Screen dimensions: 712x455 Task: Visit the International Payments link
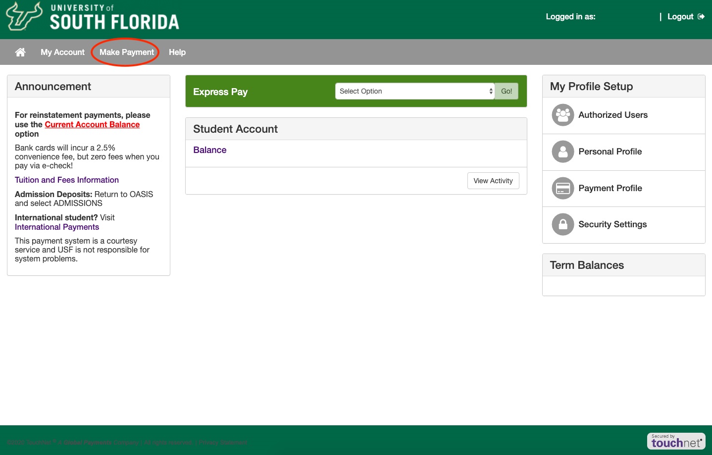57,227
